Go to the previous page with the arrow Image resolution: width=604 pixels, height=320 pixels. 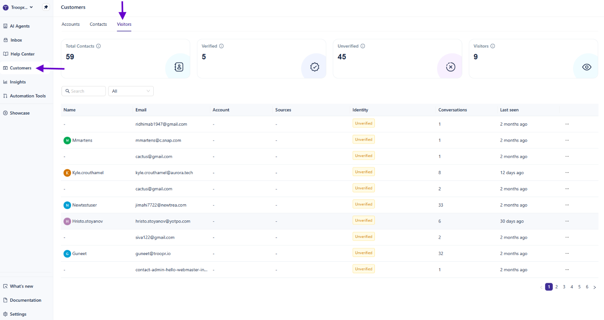[541, 287]
